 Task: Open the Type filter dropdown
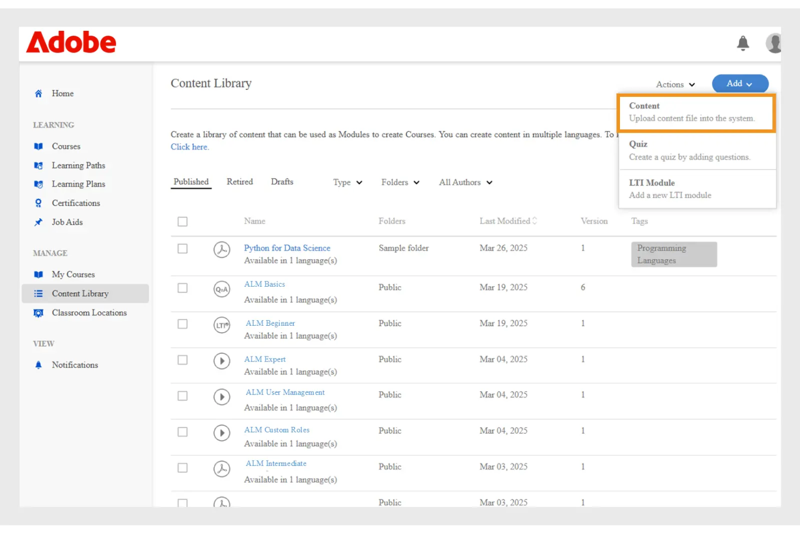coord(347,182)
